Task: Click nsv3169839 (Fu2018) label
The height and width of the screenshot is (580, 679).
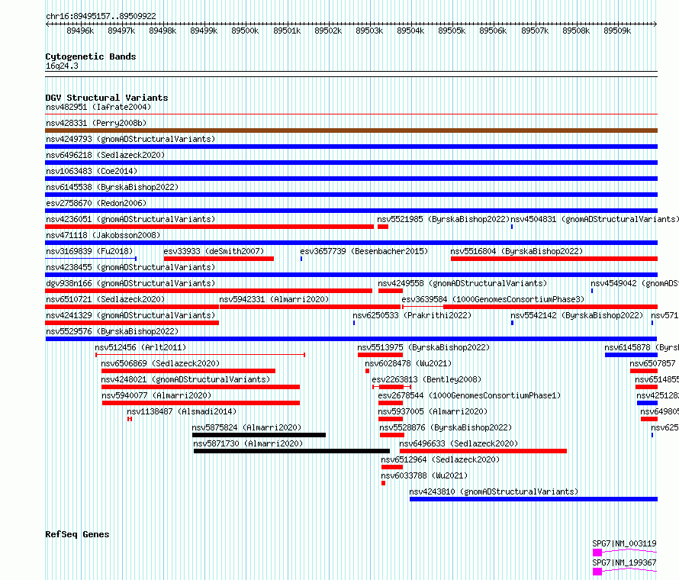Action: pos(89,251)
